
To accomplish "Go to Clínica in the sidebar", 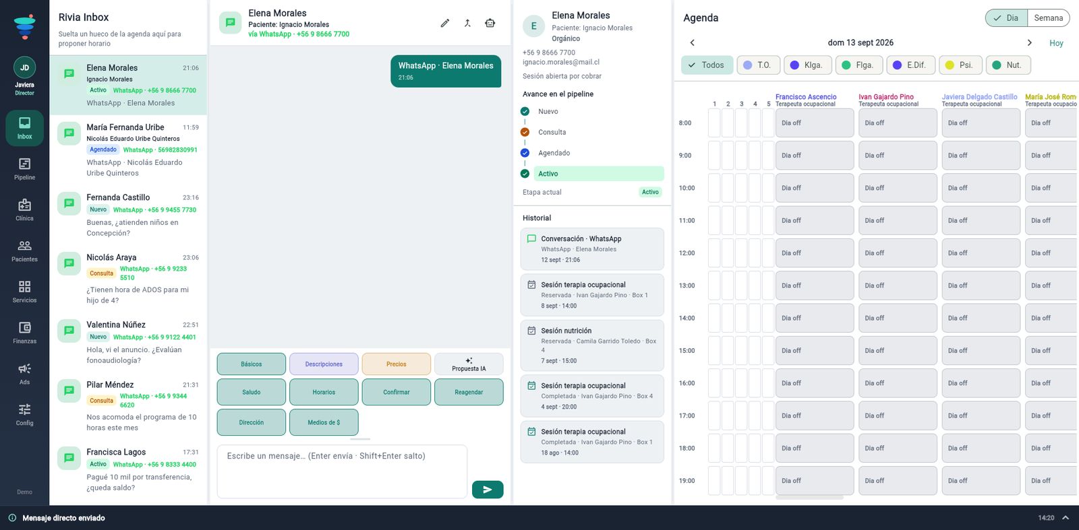I will click(24, 210).
